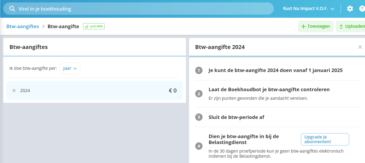This screenshot has width=365, height=163.
Task: Click the step 3 number circle
Action: pos(199,117)
